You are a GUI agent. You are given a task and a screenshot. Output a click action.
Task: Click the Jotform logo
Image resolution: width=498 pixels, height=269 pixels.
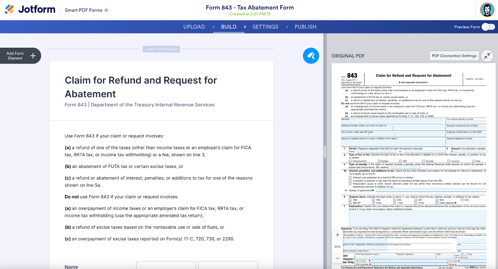point(30,10)
